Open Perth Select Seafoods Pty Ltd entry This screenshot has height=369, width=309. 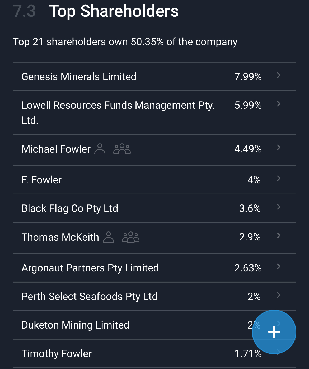(x=154, y=297)
